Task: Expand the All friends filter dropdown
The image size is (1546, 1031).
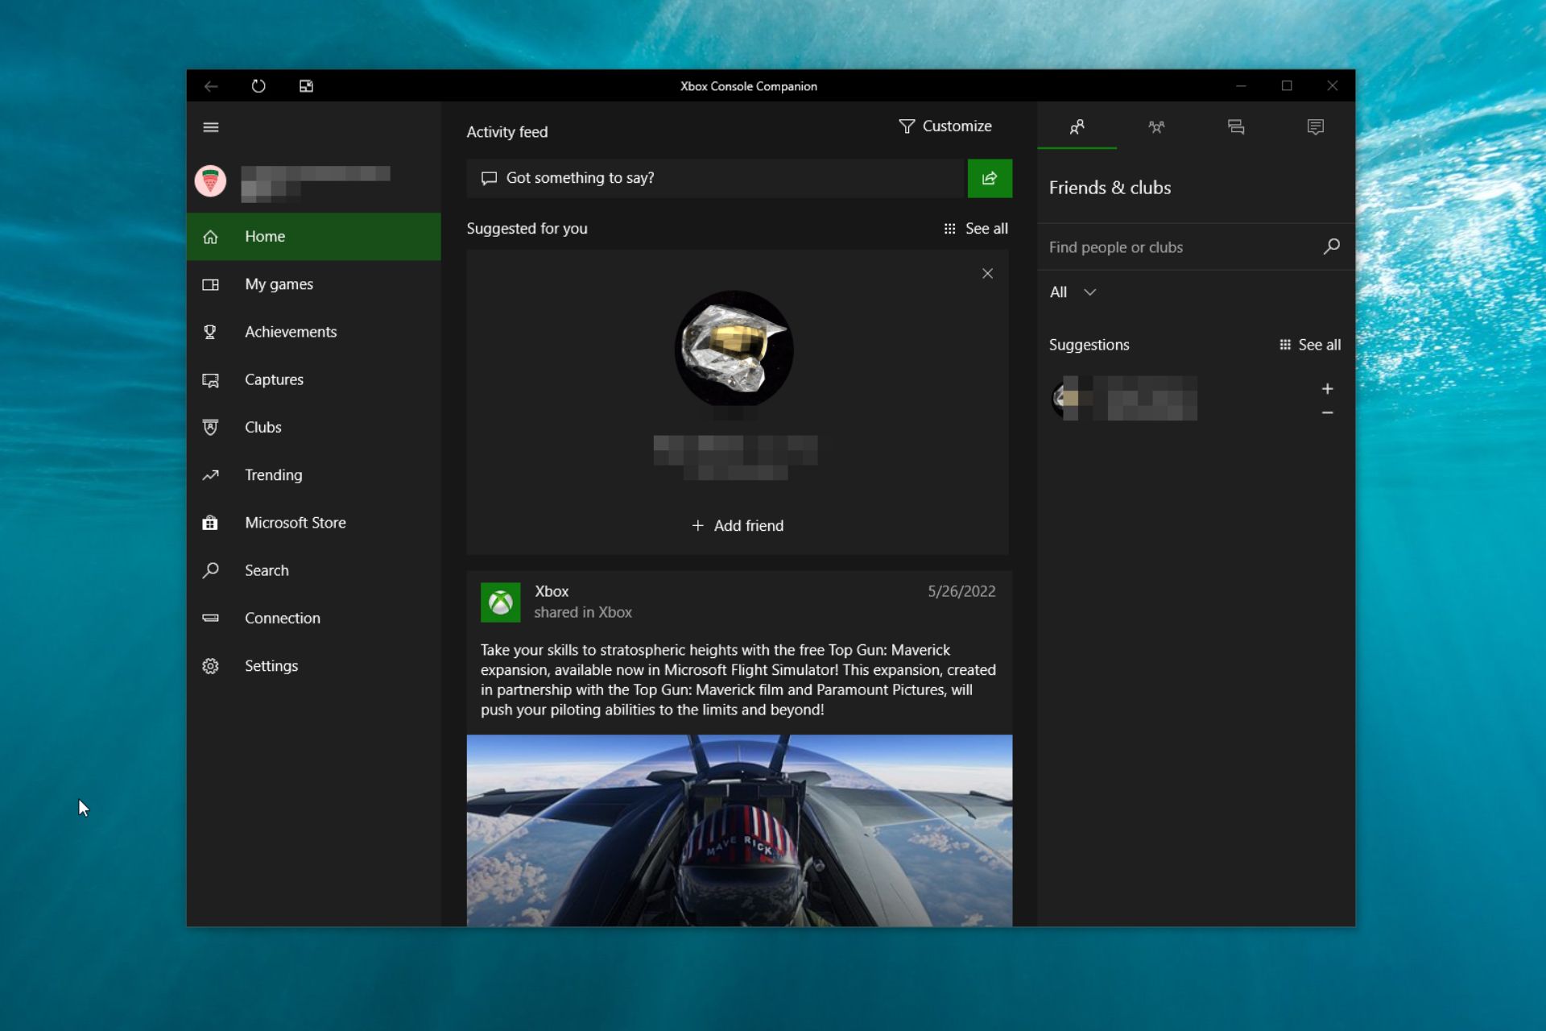Action: (1070, 291)
